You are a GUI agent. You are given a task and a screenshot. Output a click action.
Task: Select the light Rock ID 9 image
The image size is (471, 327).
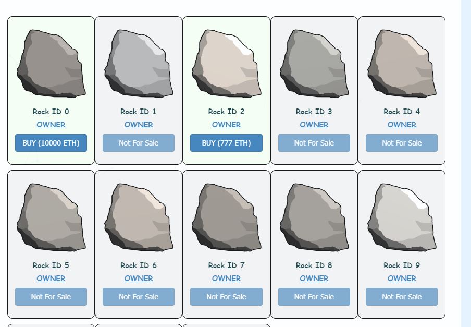click(x=402, y=217)
